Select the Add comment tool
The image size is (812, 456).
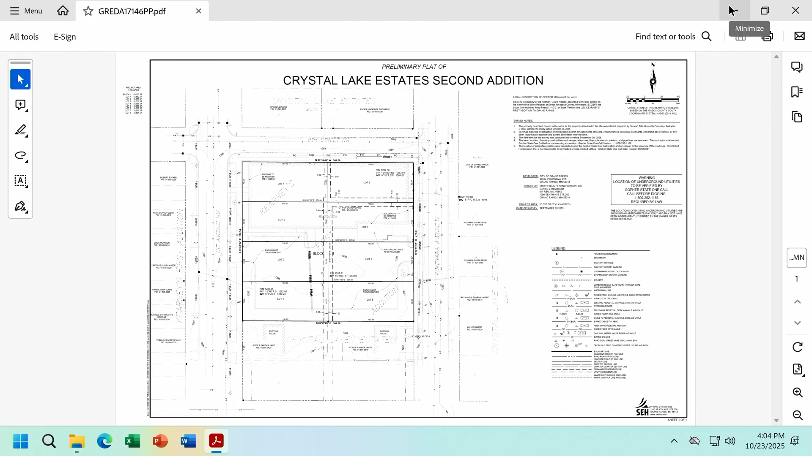(x=20, y=105)
